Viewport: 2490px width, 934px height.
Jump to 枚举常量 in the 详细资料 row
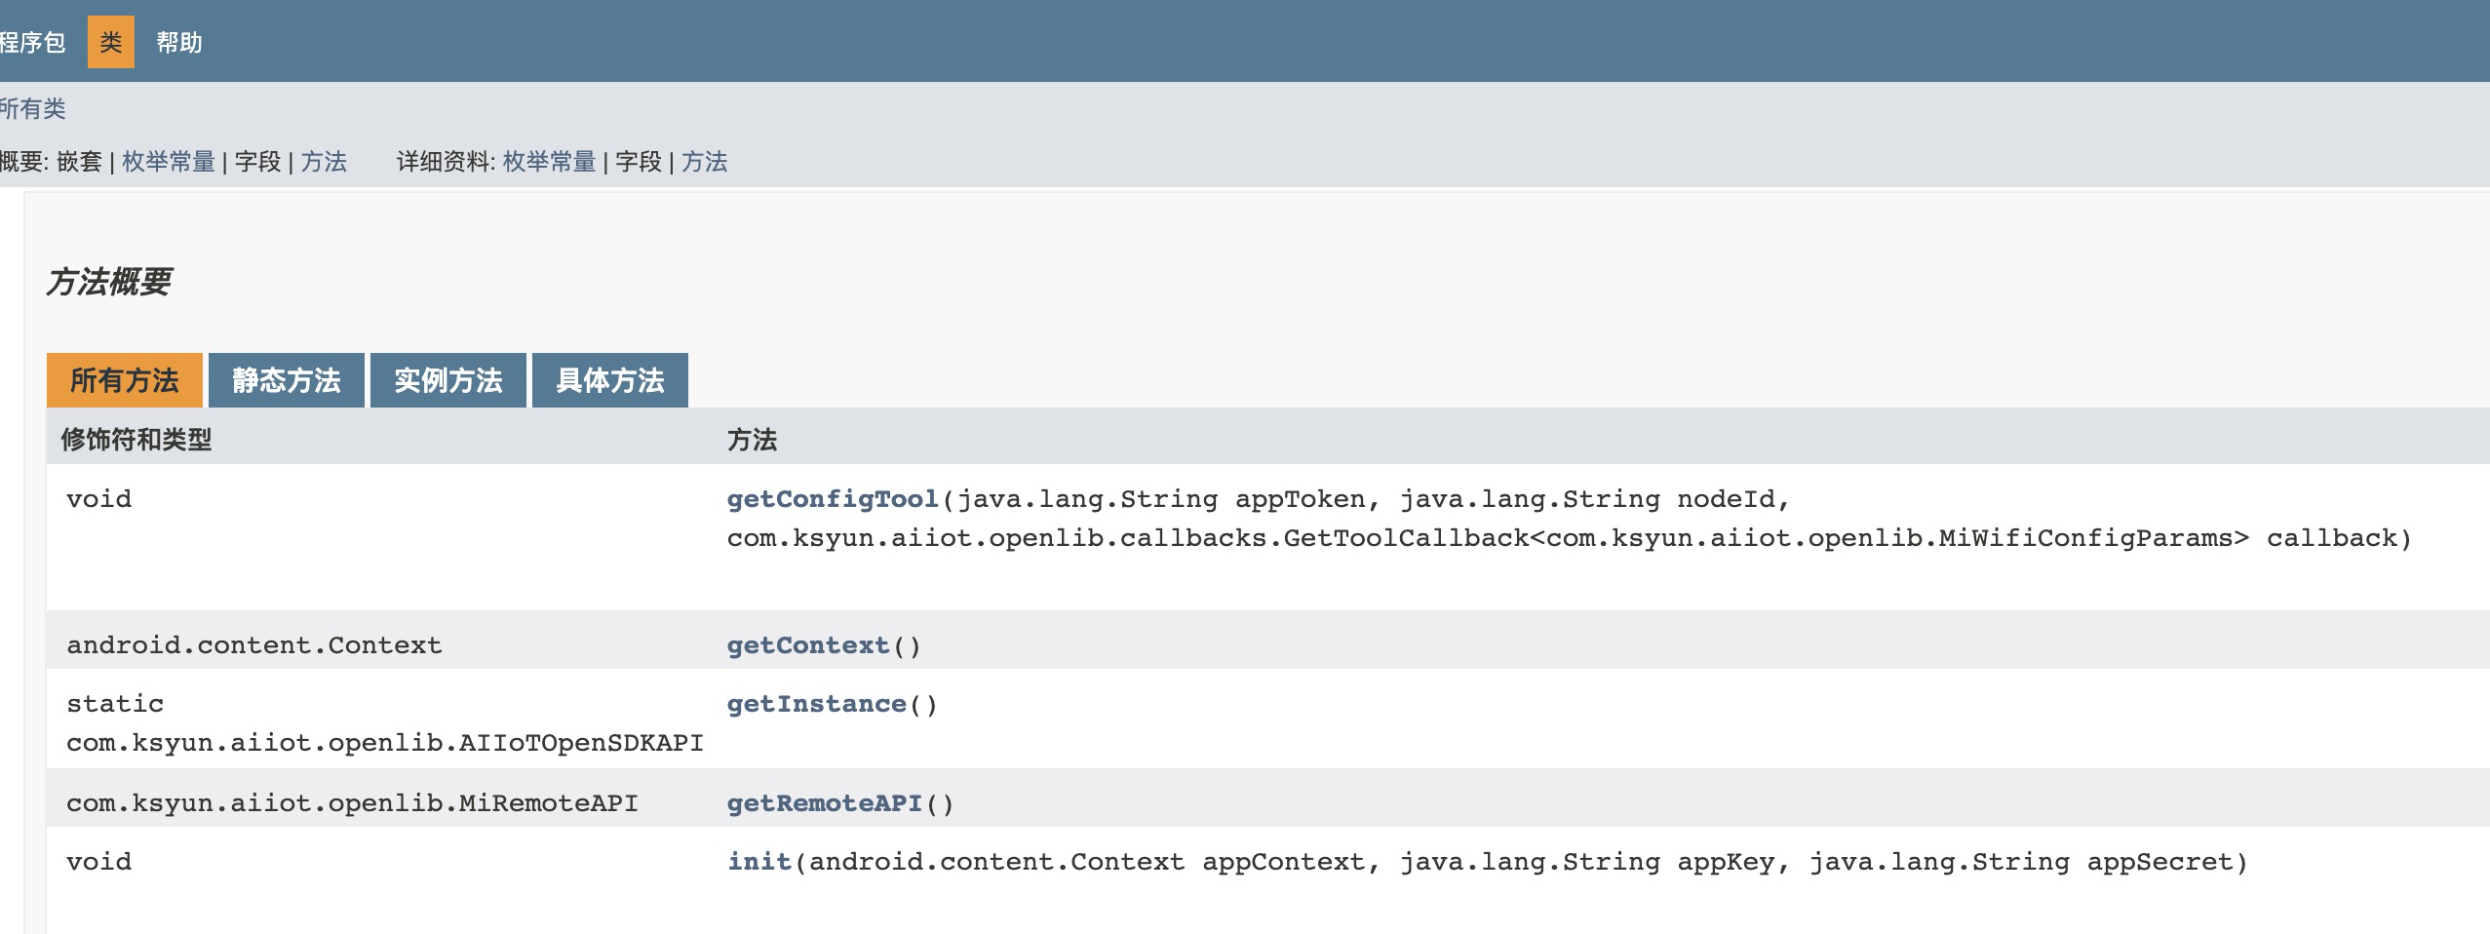[549, 162]
